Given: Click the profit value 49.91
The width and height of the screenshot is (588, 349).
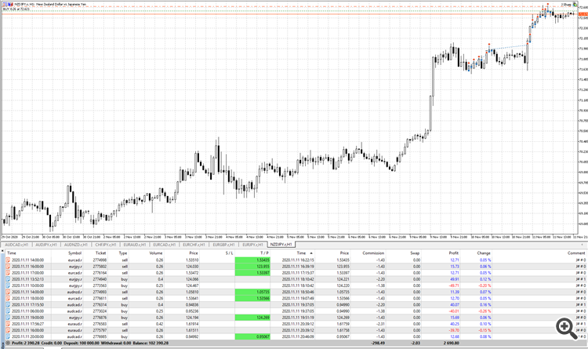Looking at the screenshot, I should [x=455, y=279].
